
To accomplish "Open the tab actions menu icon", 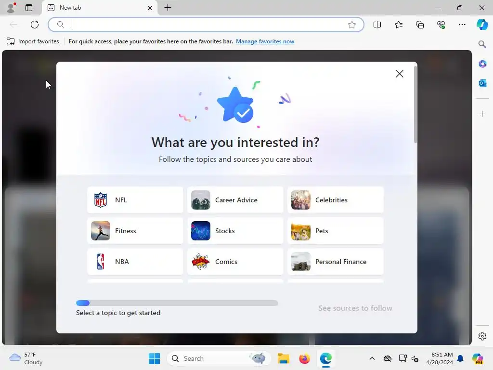I will 28,8.
